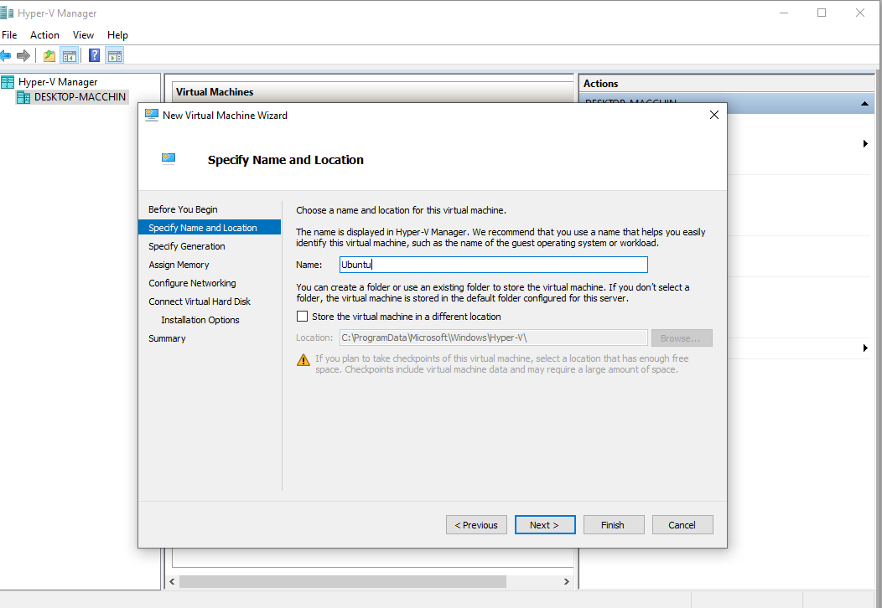Click the right scroll arrow of horizontal scrollbar

(567, 581)
